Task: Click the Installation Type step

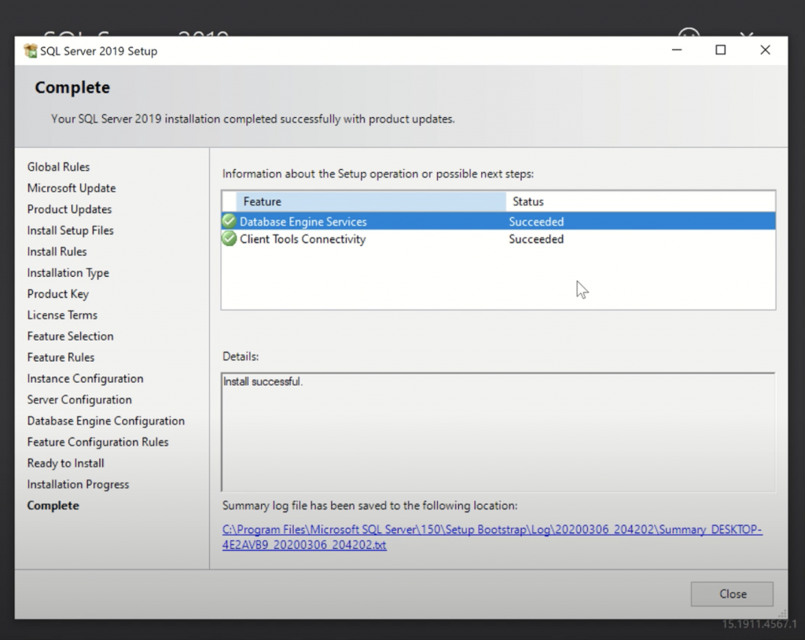Action: coord(68,273)
